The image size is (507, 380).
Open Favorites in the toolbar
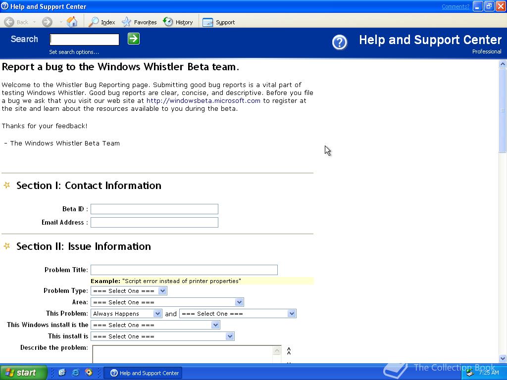coord(139,22)
